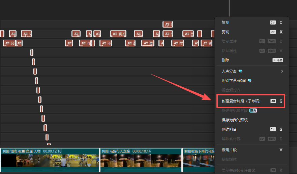Select the 实拍 马路行人走路 video clip
This screenshot has width=297, height=174.
tap(141, 160)
